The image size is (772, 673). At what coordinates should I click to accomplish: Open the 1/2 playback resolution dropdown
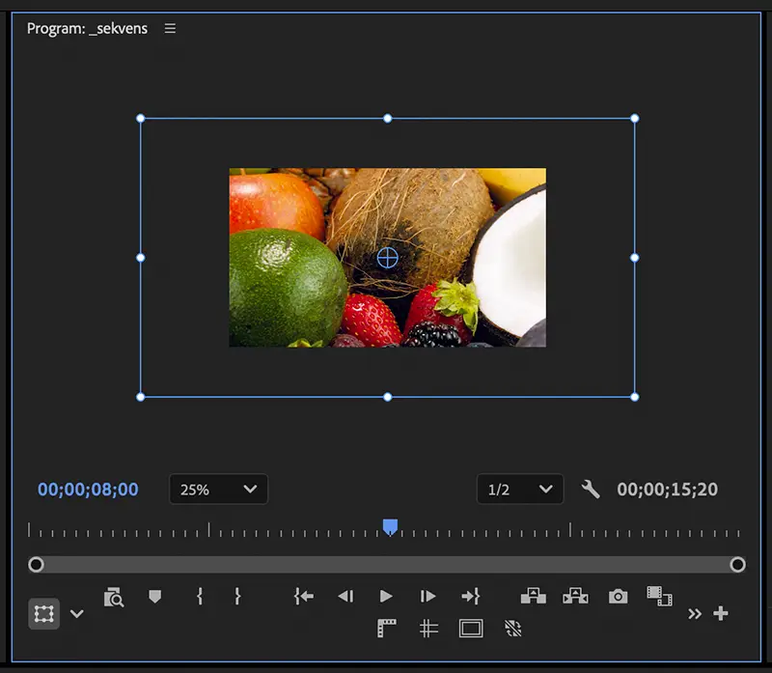520,490
